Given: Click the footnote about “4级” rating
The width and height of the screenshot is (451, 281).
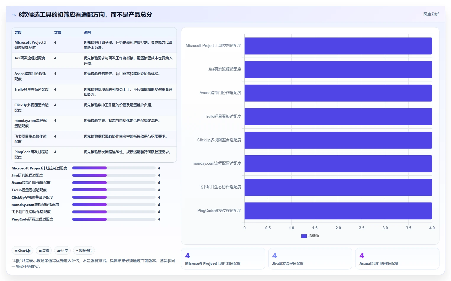Looking at the screenshot, I should pos(93,264).
